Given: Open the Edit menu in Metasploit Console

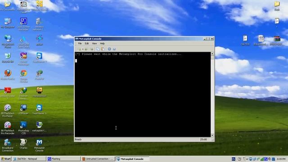Looking at the screenshot, I should point(87,44).
